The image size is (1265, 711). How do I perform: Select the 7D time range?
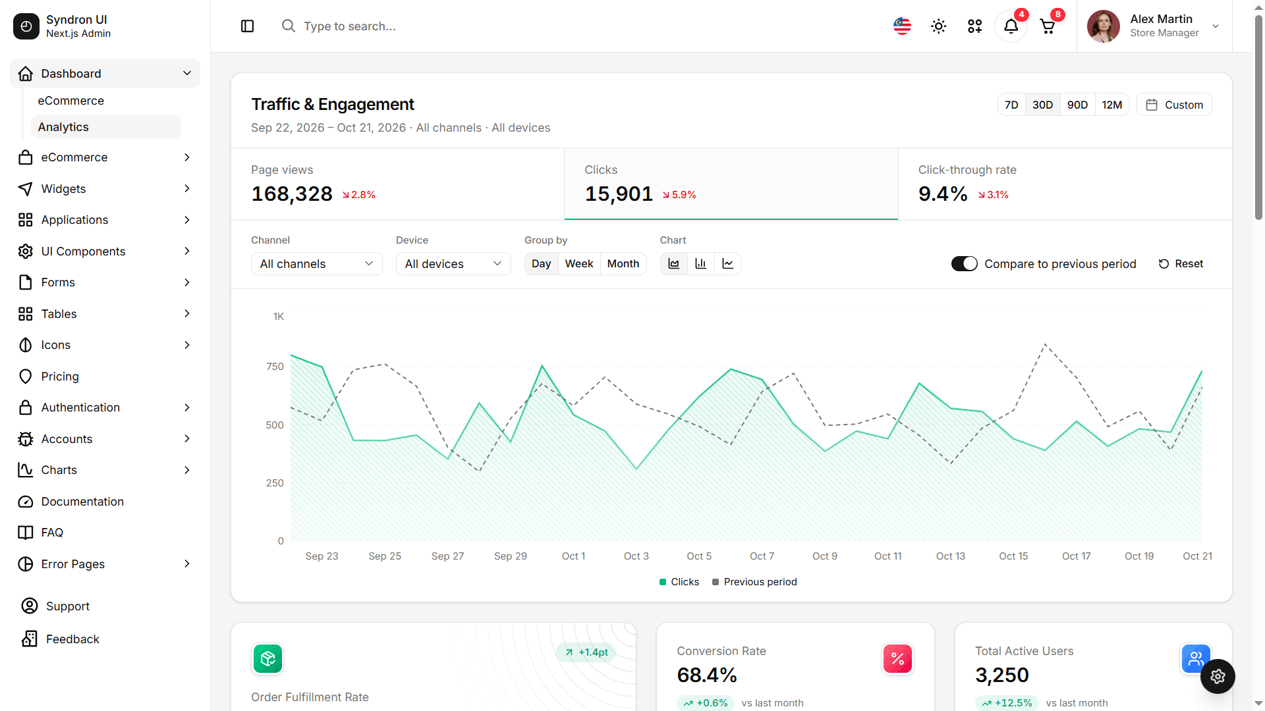(1011, 105)
